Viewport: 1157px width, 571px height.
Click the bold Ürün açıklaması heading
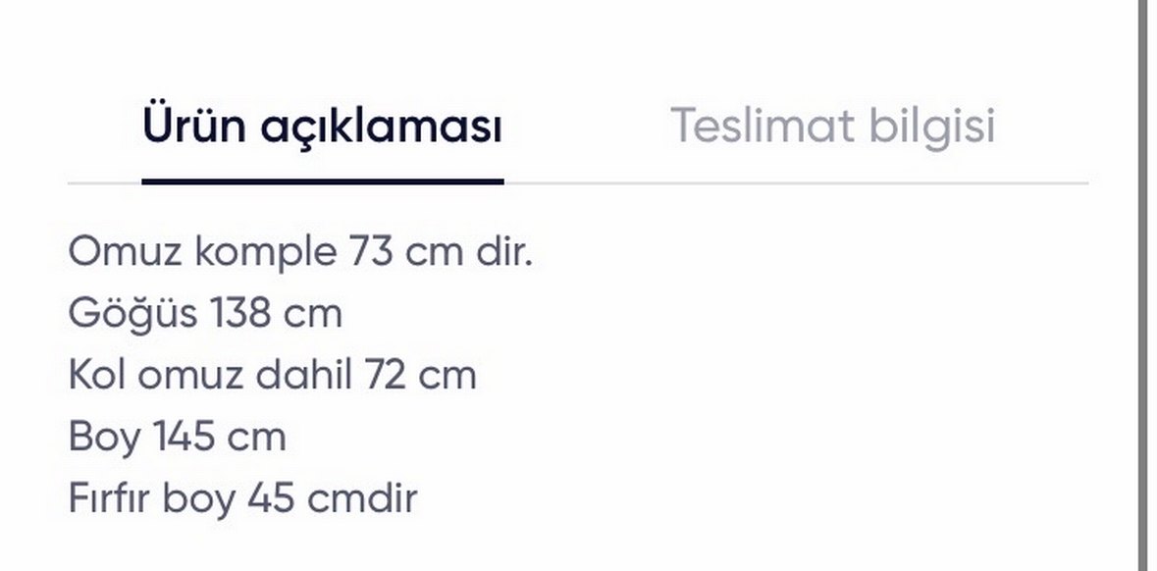[324, 125]
